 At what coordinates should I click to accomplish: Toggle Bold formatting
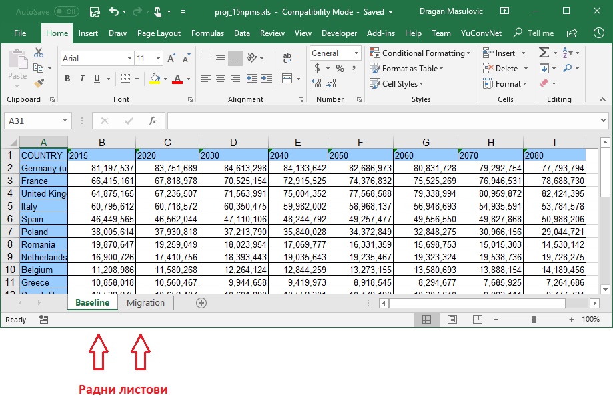[67, 79]
